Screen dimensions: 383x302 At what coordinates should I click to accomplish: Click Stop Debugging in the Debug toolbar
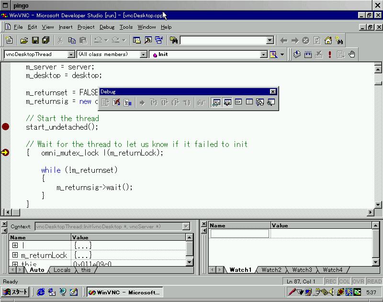(116, 102)
